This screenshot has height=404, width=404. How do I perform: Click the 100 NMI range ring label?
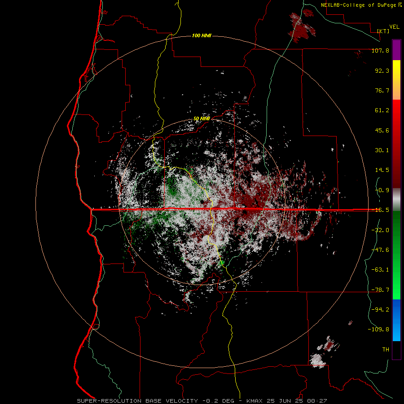coord(202,35)
